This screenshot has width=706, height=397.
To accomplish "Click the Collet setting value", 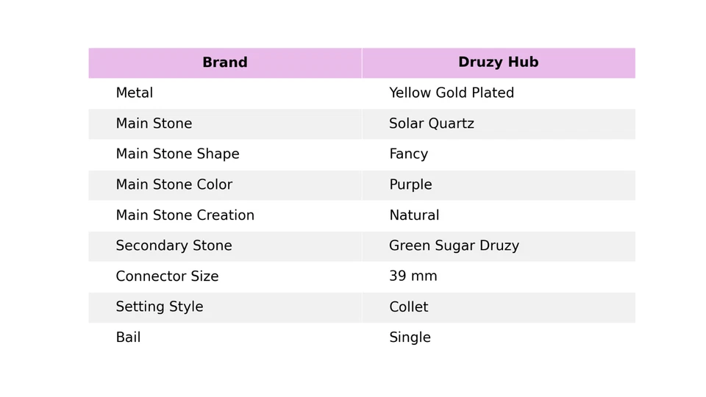I will [408, 307].
